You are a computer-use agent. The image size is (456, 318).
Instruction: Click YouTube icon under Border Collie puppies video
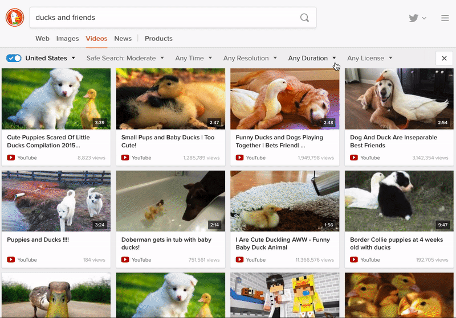click(354, 260)
